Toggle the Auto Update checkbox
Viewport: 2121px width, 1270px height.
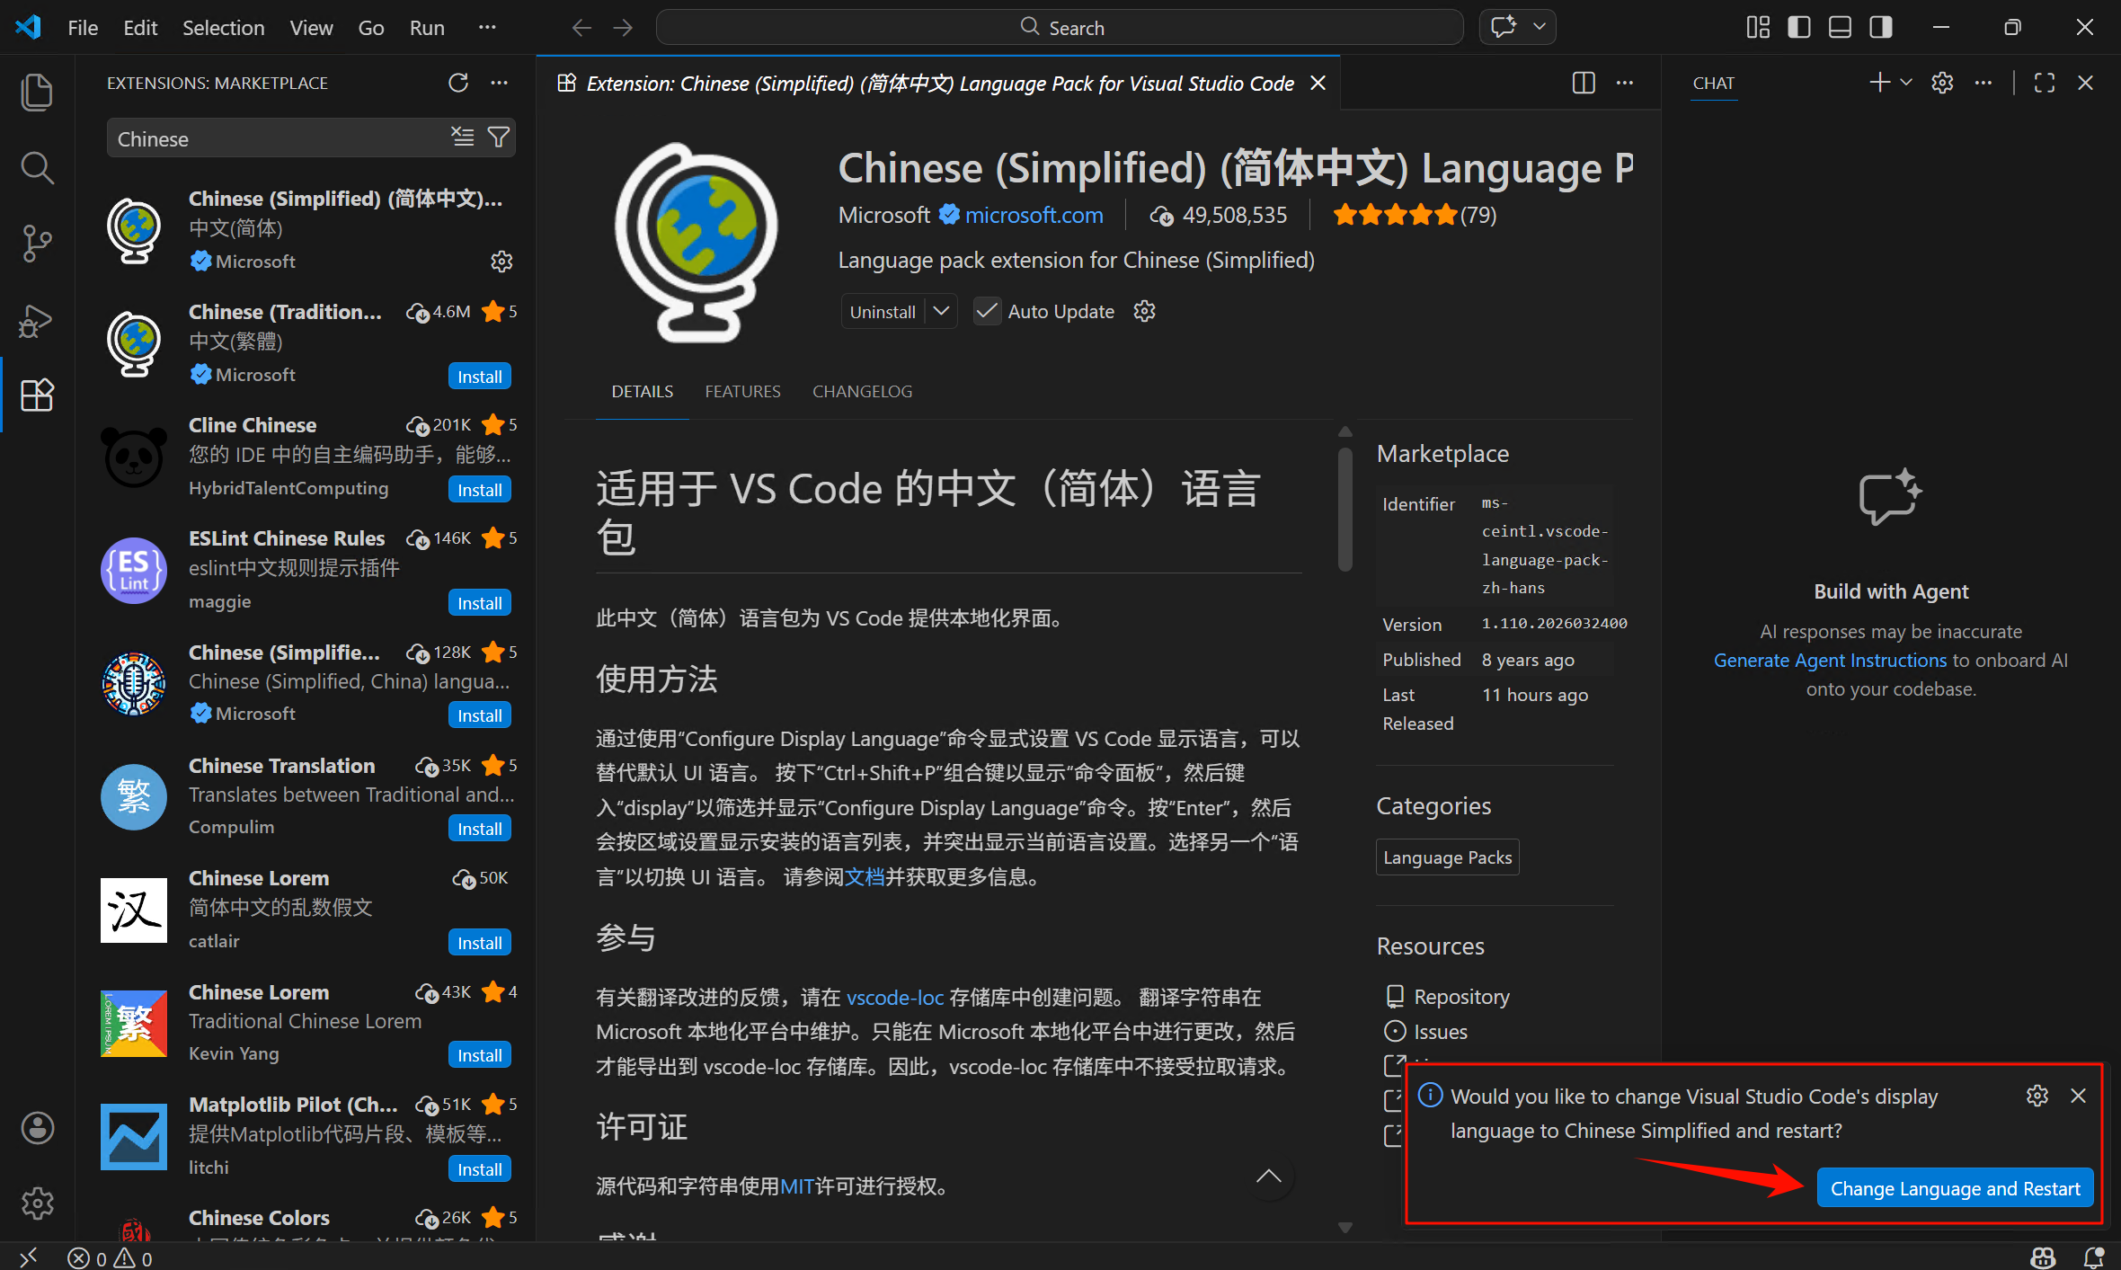987,311
